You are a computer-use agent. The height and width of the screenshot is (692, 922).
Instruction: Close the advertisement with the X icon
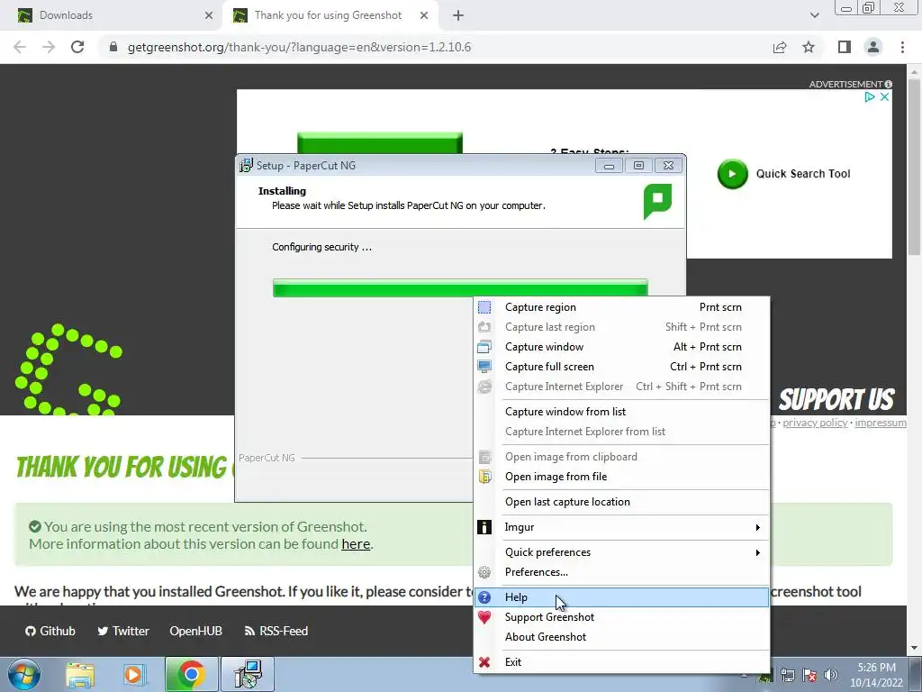(x=884, y=97)
